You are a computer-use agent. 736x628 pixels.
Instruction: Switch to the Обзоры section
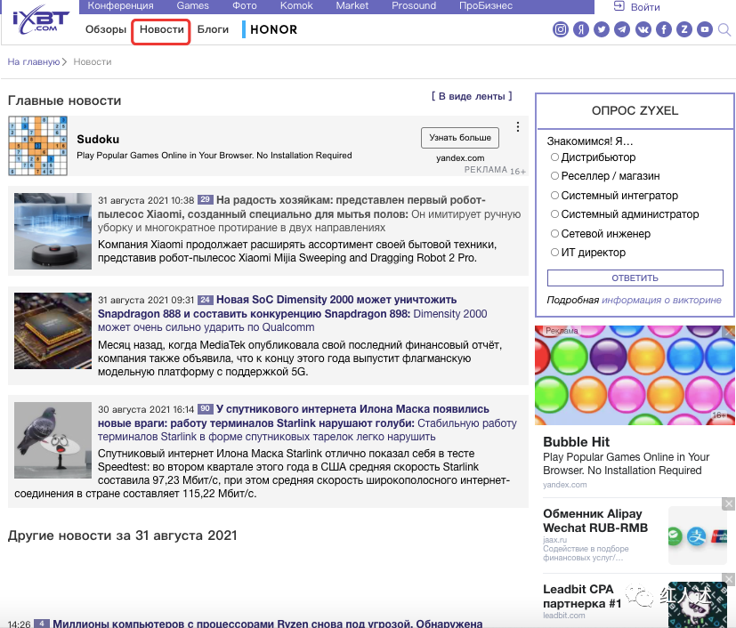106,29
